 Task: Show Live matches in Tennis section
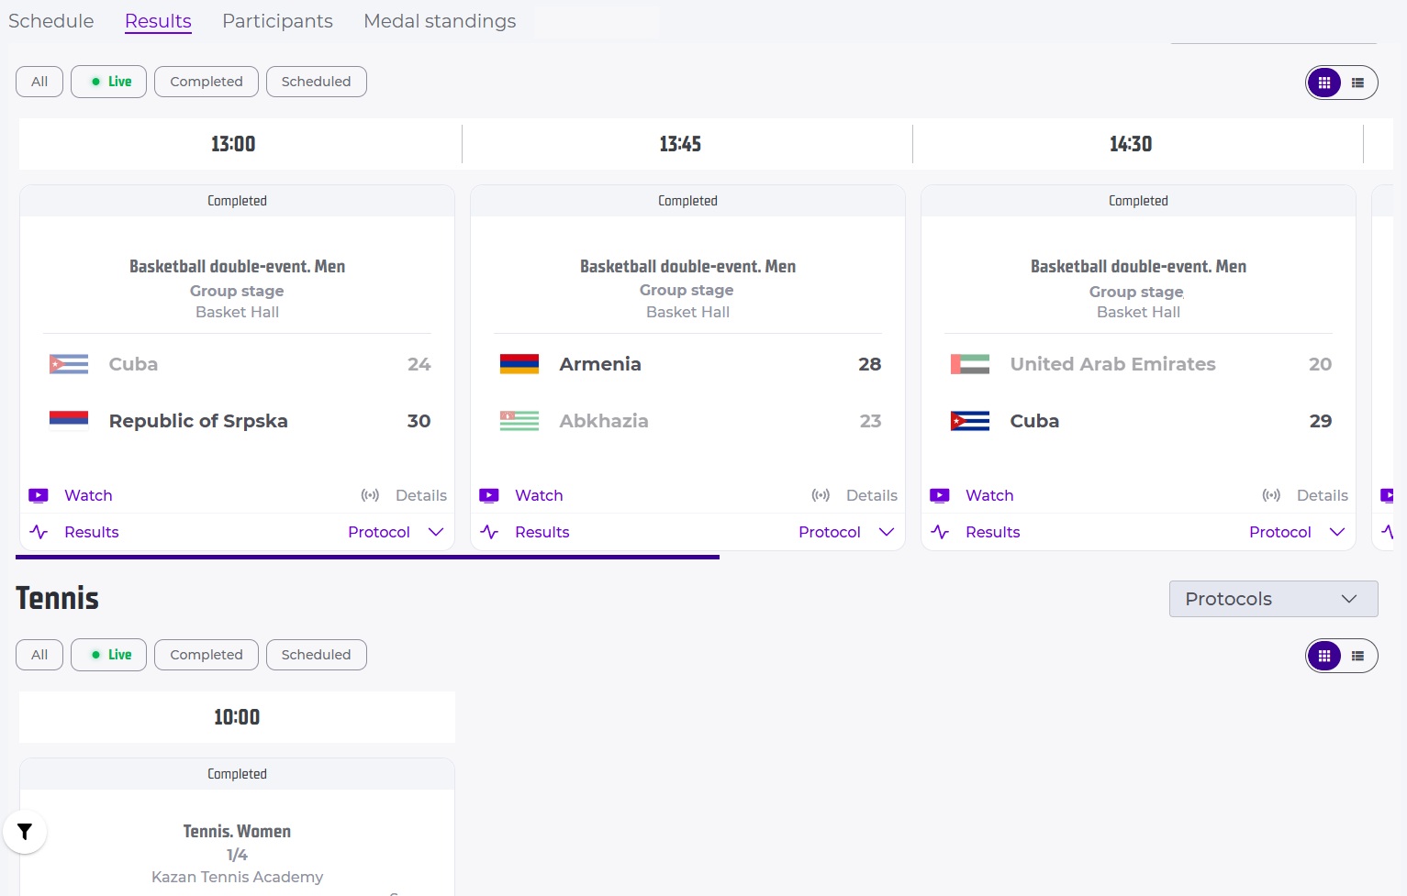108,655
